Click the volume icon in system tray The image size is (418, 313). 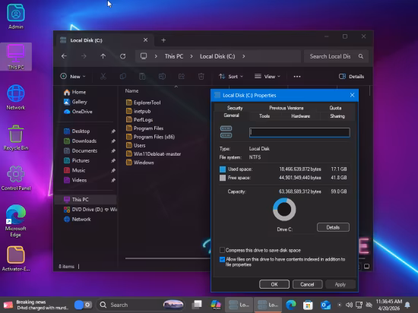pos(349,305)
